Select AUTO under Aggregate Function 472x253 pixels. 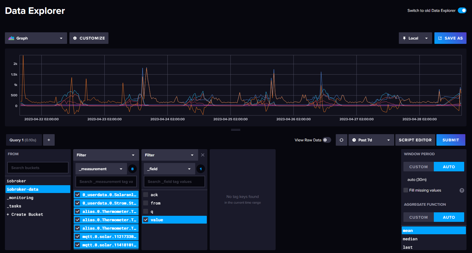pos(449,217)
